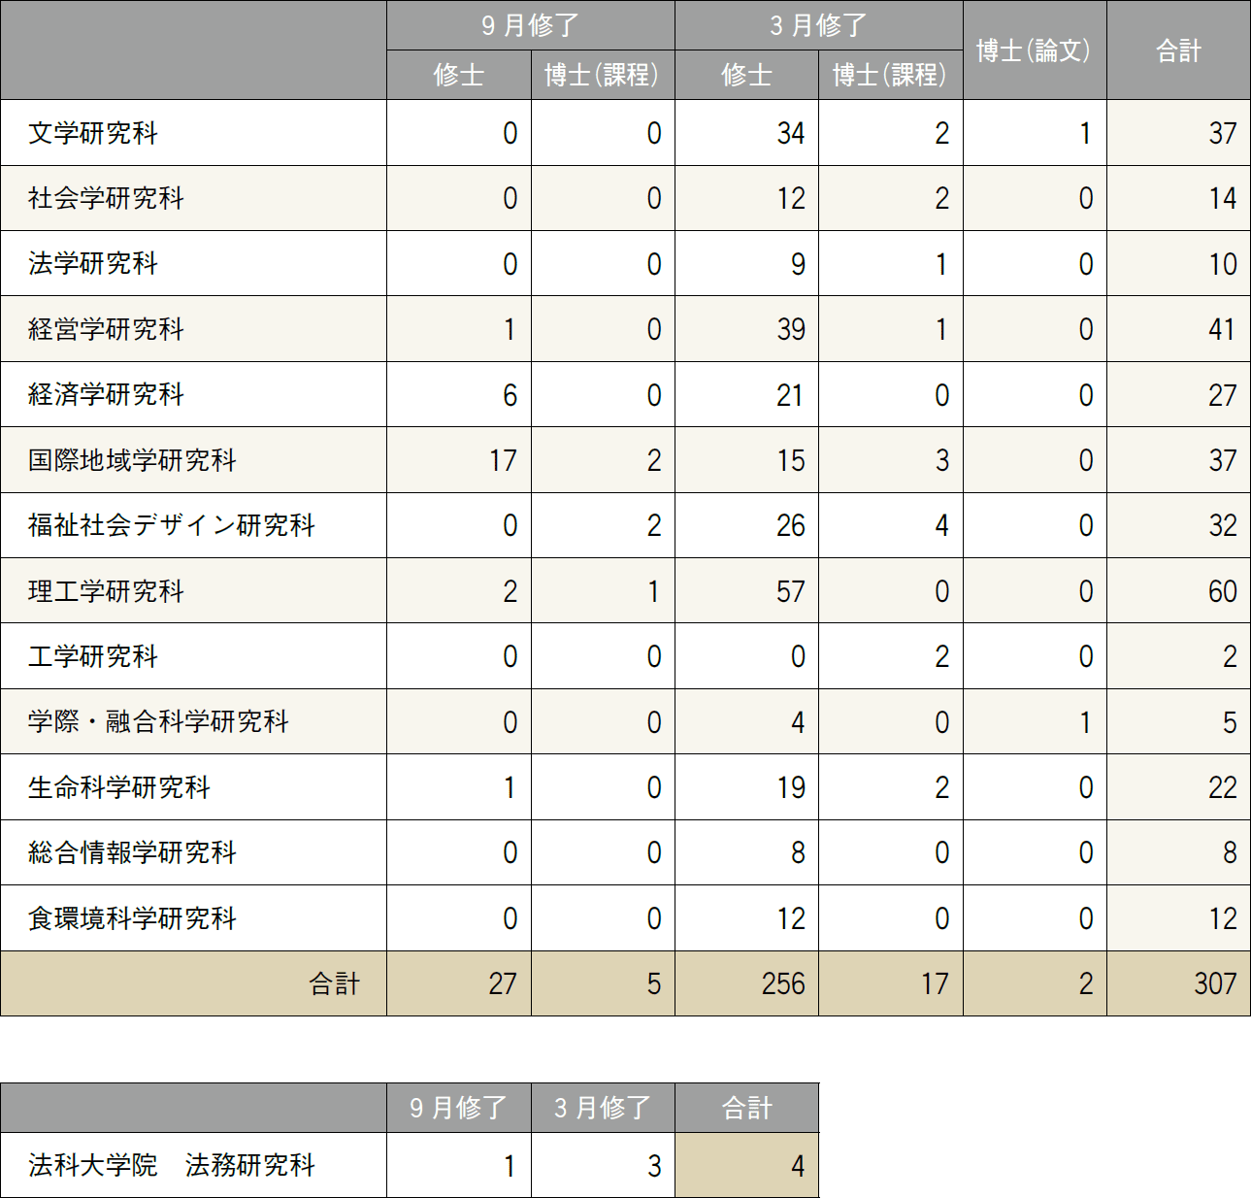Click the total value 256
The image size is (1251, 1198).
click(x=783, y=983)
